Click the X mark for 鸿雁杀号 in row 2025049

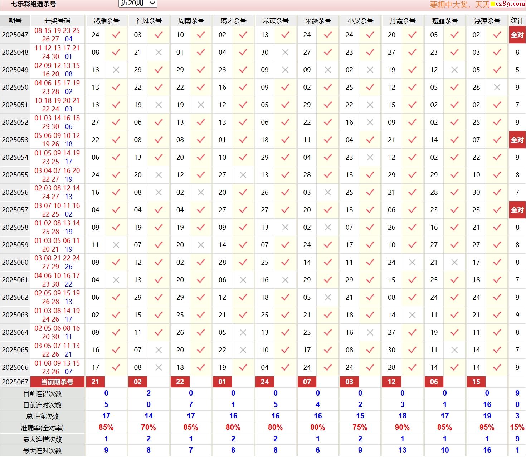116,70
